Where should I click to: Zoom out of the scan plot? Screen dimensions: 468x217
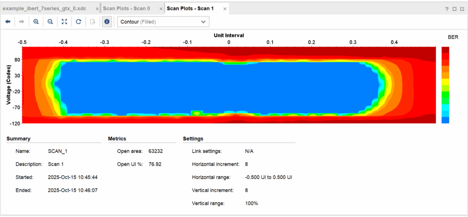(x=50, y=21)
